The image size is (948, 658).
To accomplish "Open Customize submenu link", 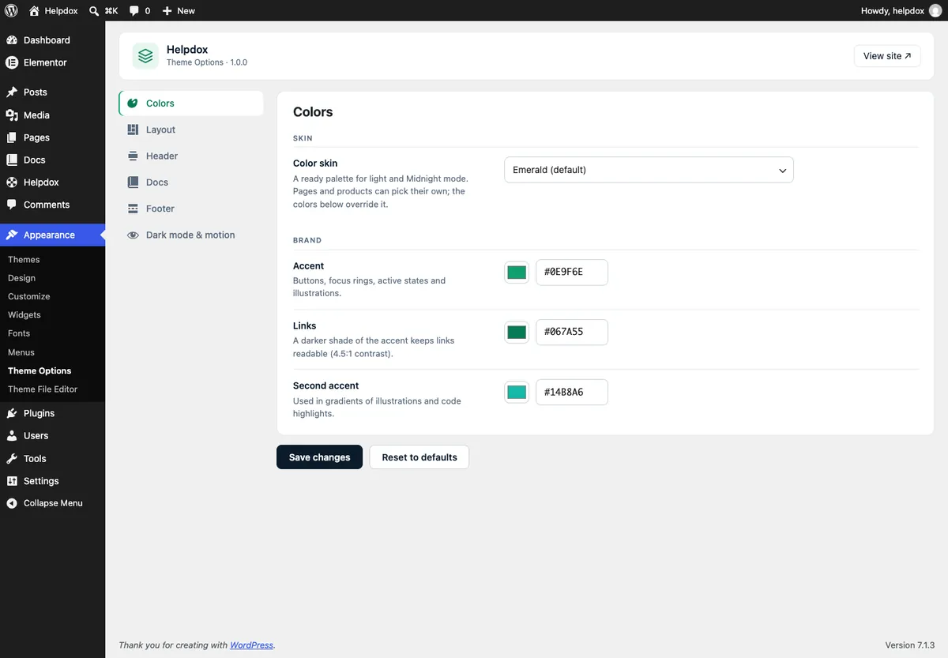I will [28, 297].
